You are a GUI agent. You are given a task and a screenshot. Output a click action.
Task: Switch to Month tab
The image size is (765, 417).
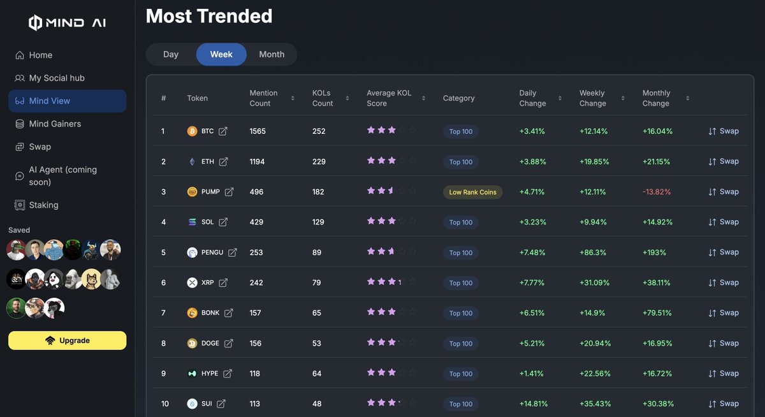[x=272, y=55]
